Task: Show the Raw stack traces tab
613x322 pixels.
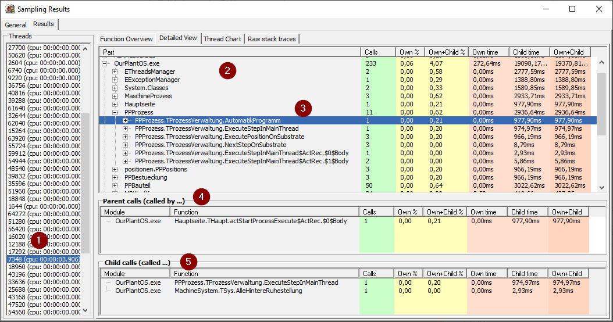Action: click(272, 39)
